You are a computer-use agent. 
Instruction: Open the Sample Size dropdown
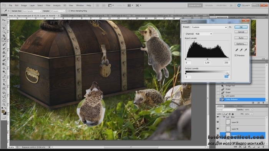(32, 11)
